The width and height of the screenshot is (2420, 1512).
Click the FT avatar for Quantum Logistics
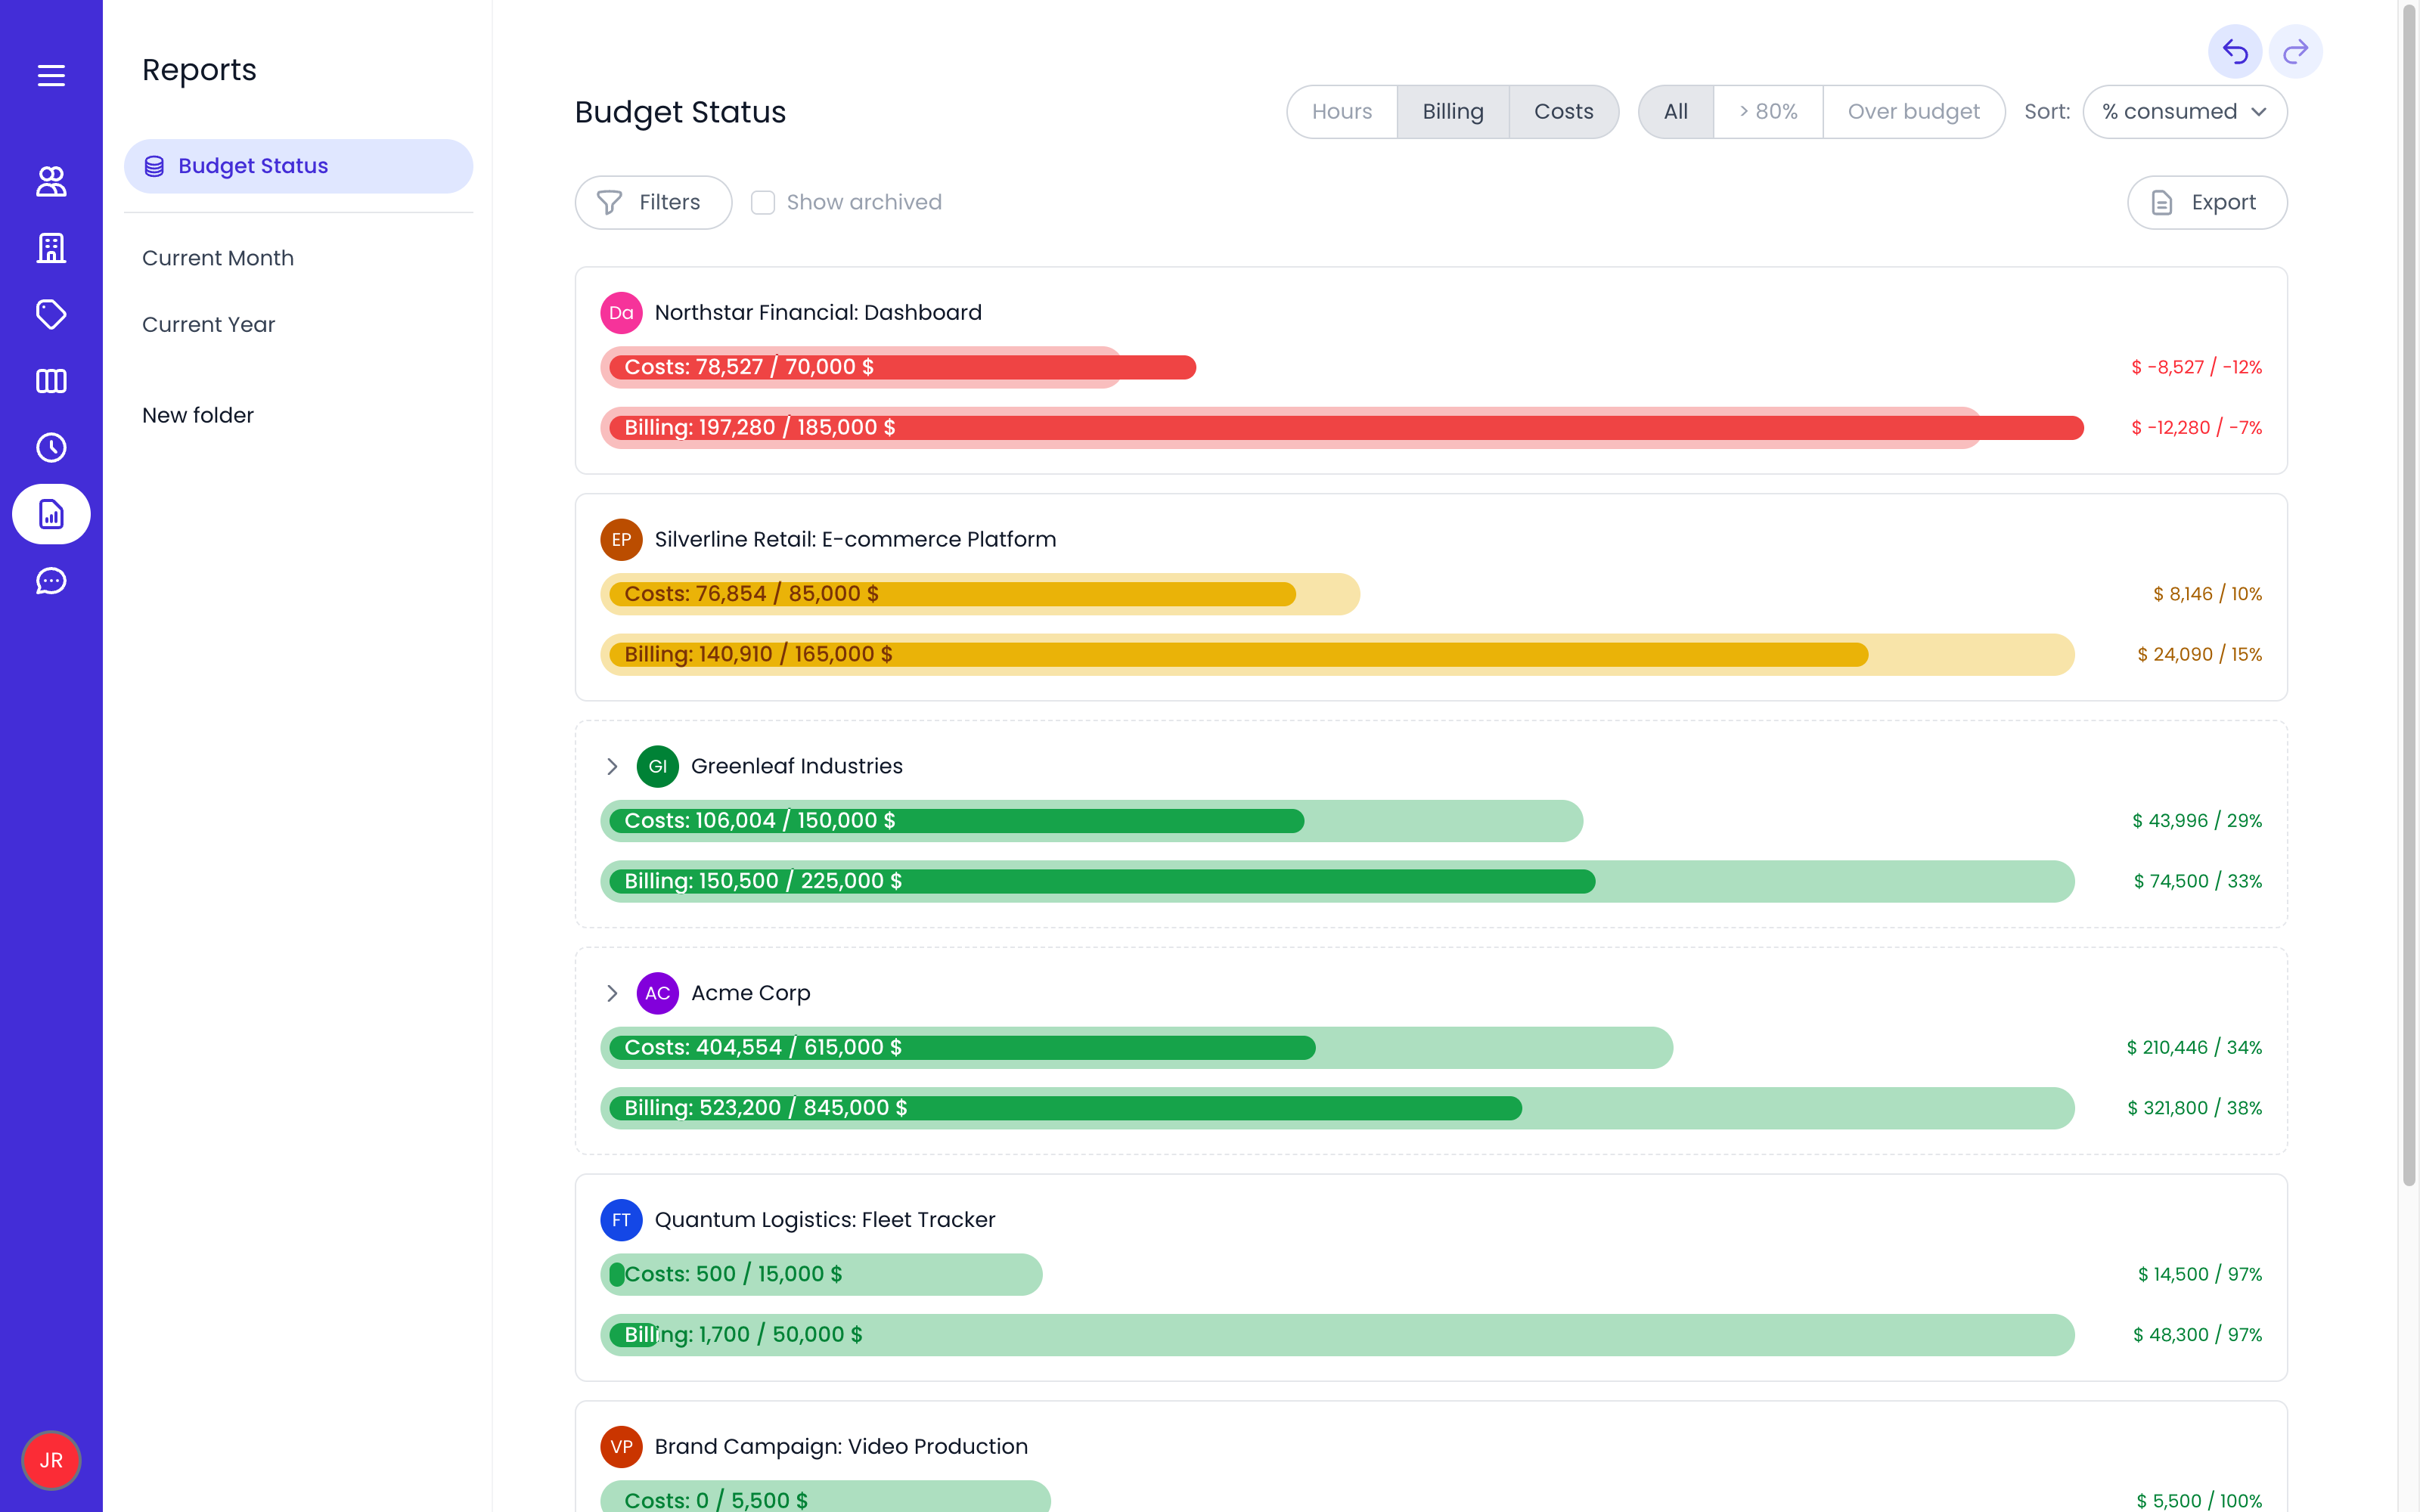pyautogui.click(x=621, y=1220)
